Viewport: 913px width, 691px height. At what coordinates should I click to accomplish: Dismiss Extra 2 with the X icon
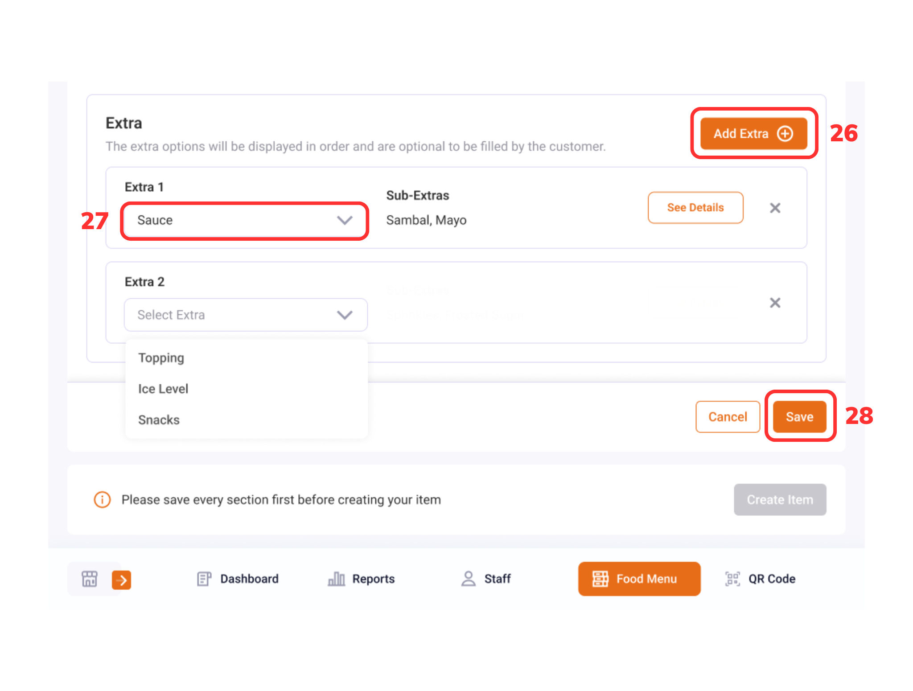point(775,303)
